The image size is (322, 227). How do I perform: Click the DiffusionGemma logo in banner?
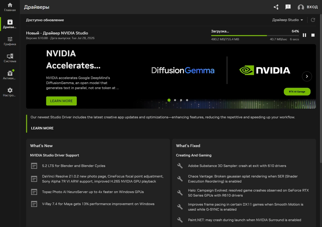point(183,71)
